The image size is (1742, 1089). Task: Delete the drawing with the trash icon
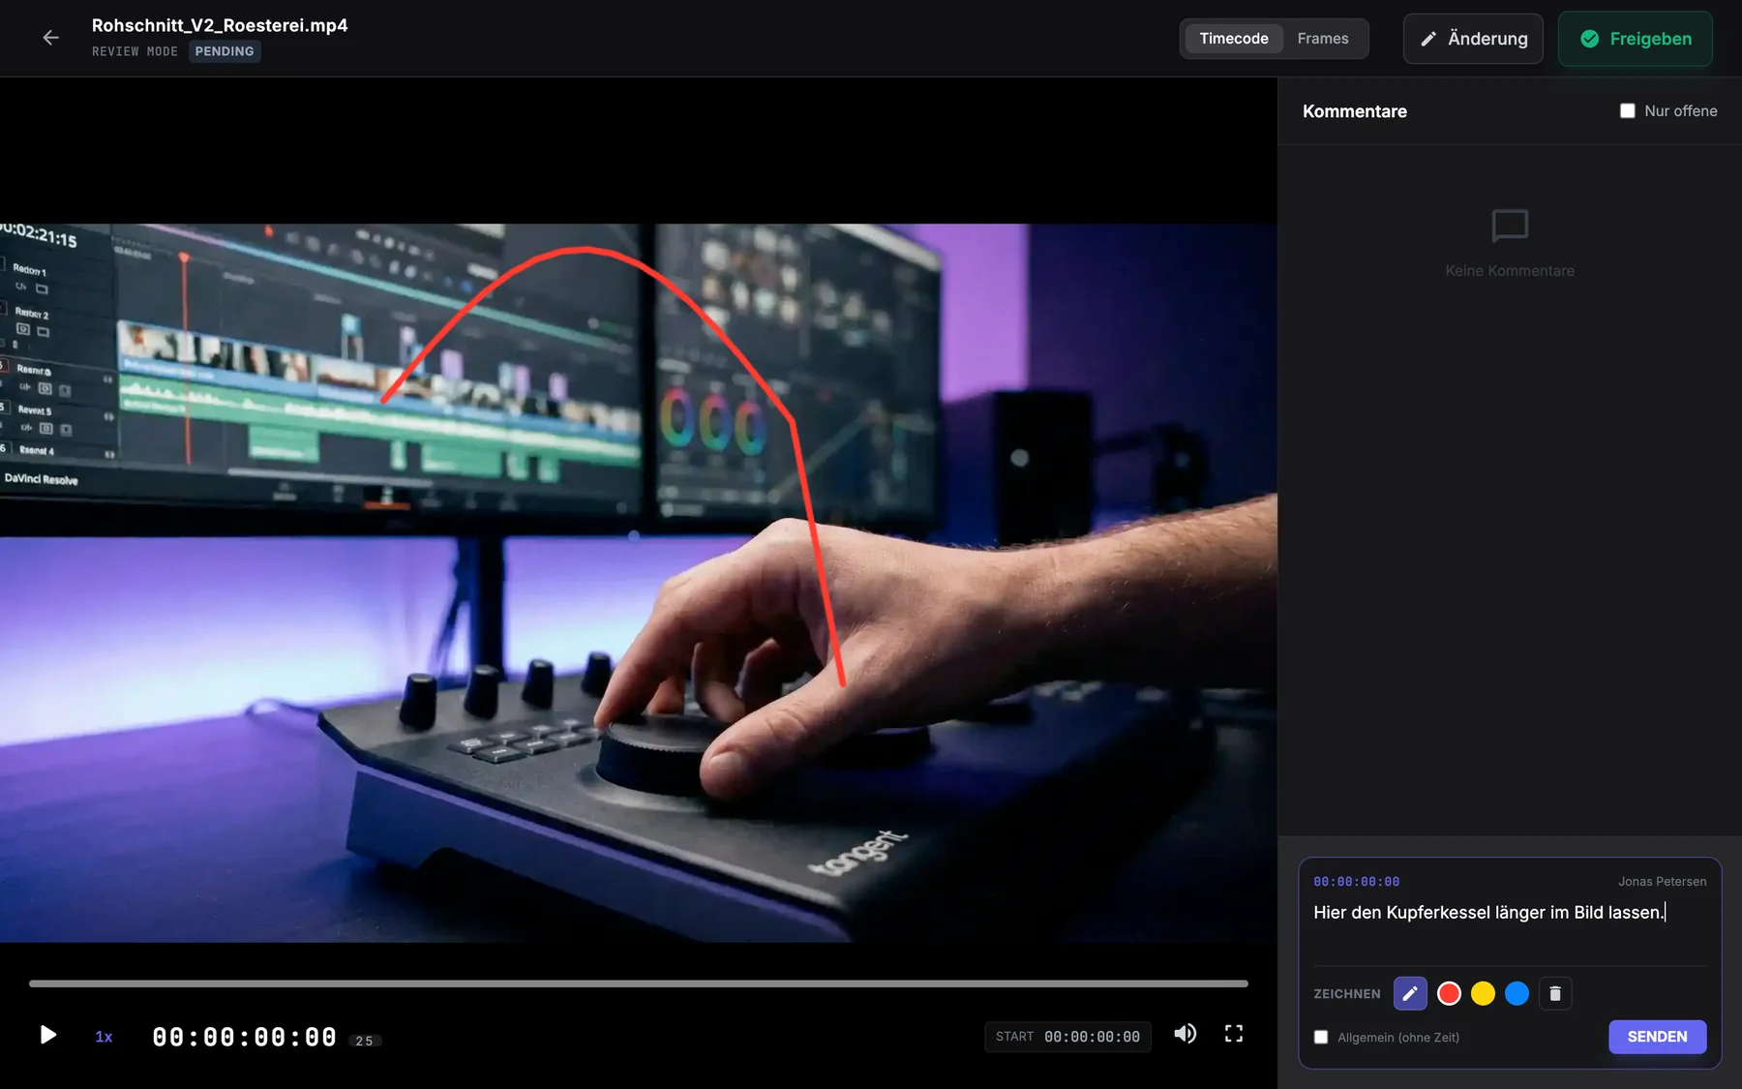tap(1555, 993)
